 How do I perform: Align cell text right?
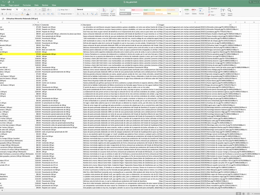pos(44,14)
